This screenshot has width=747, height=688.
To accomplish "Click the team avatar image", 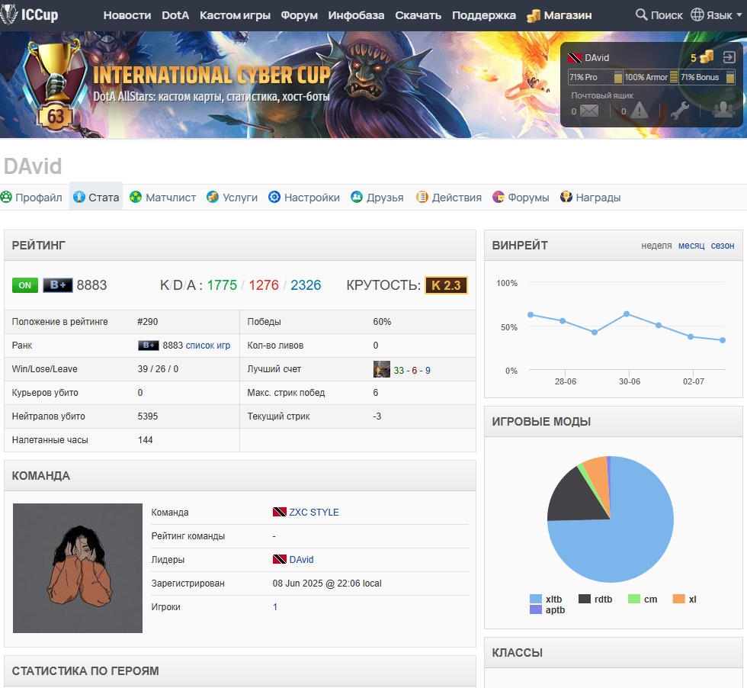I will pos(78,567).
